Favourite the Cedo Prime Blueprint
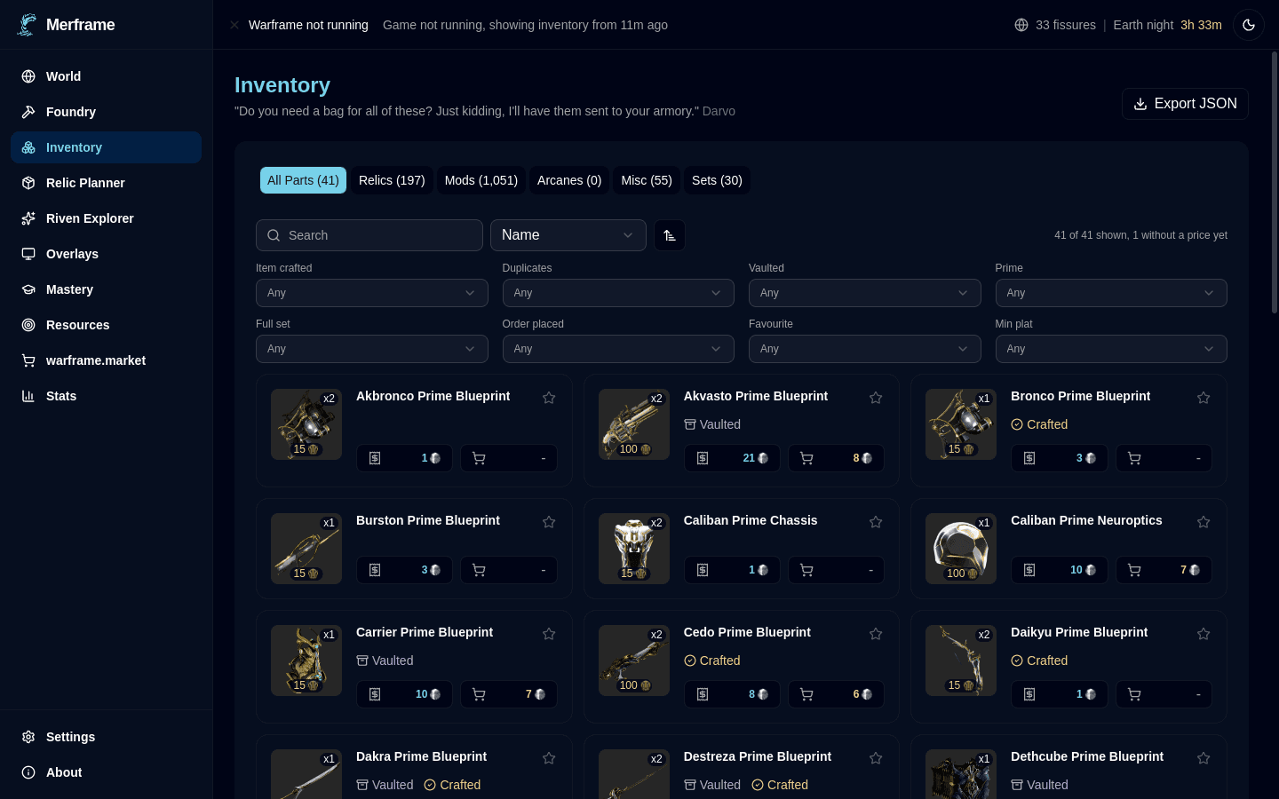The image size is (1279, 799). (876, 634)
